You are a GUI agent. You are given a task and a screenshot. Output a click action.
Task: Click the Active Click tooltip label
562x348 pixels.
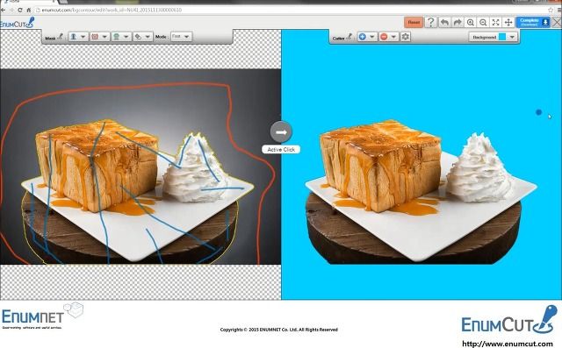point(281,150)
